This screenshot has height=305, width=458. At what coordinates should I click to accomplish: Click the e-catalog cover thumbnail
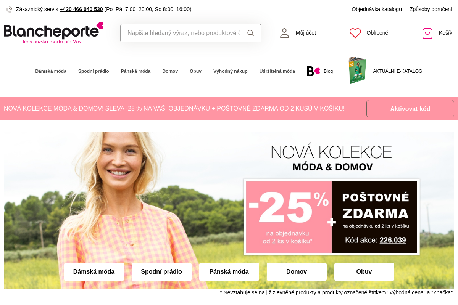(357, 71)
